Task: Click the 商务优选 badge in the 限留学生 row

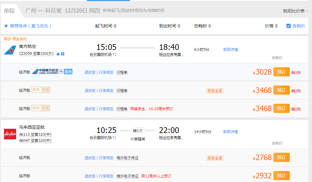Action: click(x=41, y=108)
